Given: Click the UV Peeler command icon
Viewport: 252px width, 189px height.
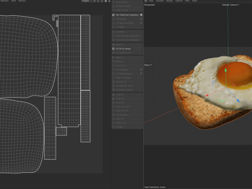Looking at the screenshot, I should [113, 32].
